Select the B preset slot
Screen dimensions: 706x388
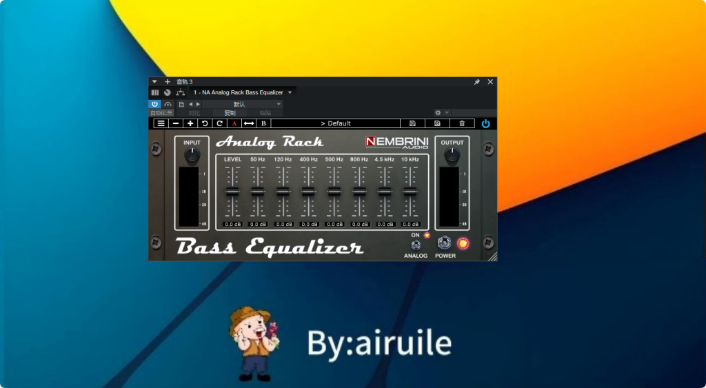pyautogui.click(x=263, y=123)
